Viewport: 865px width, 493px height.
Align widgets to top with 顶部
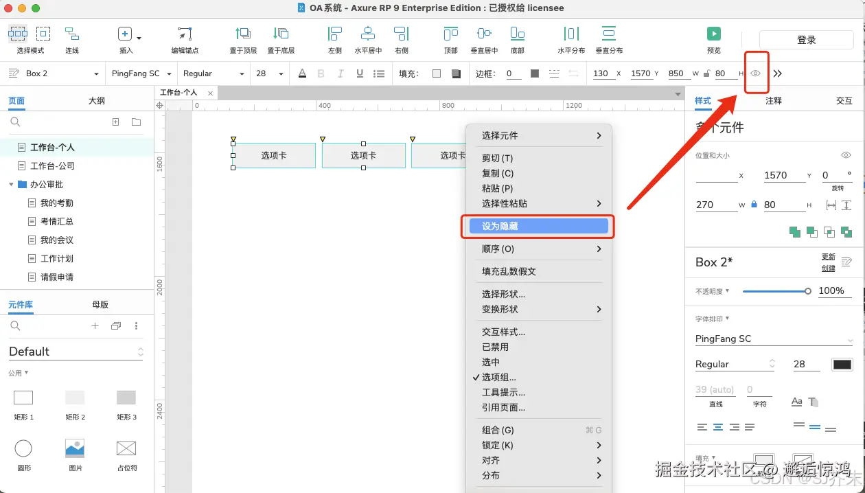coord(450,33)
